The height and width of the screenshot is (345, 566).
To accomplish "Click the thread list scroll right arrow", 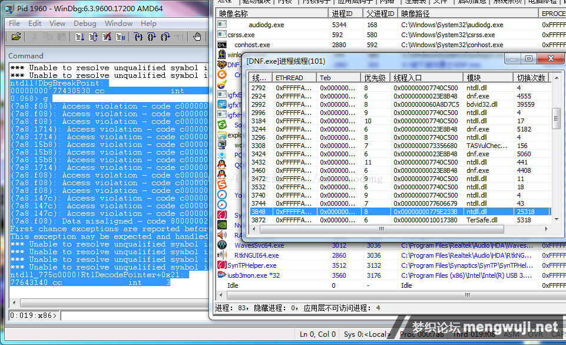I will [546, 229].
